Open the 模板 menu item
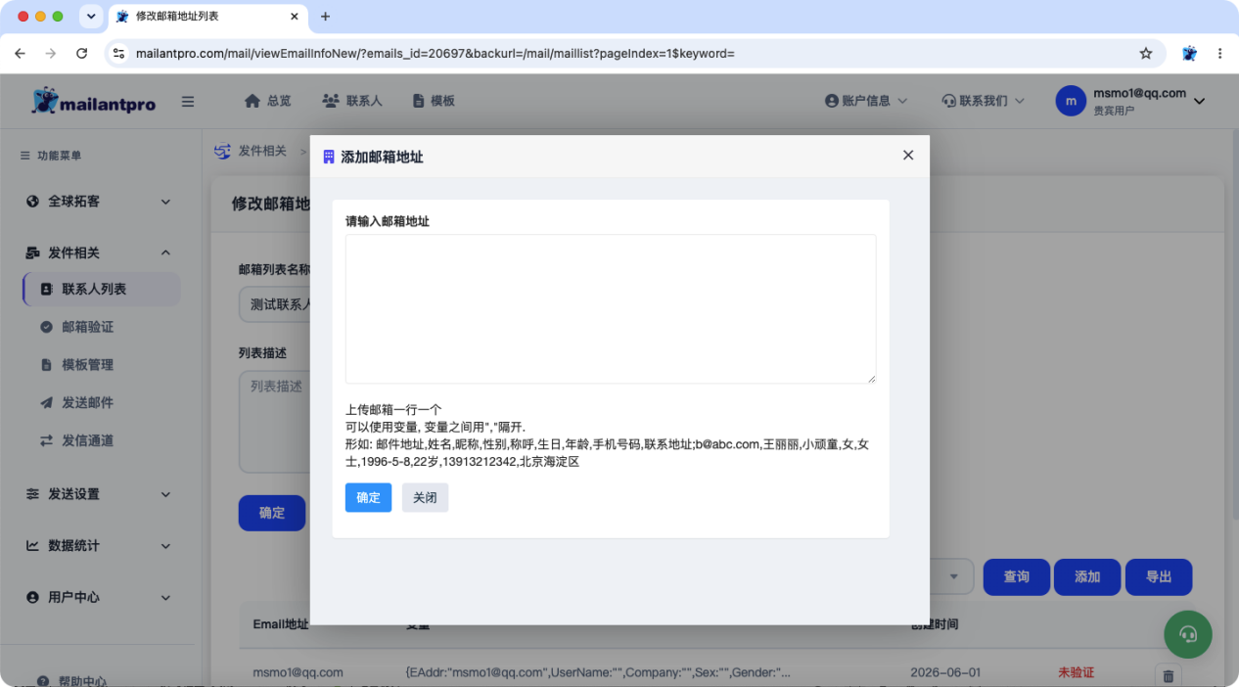1239x687 pixels. pyautogui.click(x=433, y=101)
